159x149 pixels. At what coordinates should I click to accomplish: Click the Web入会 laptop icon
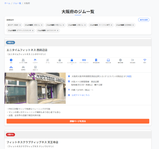108,60
